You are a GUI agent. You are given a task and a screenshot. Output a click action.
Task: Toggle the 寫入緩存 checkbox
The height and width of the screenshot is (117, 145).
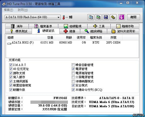[x=11, y=77]
